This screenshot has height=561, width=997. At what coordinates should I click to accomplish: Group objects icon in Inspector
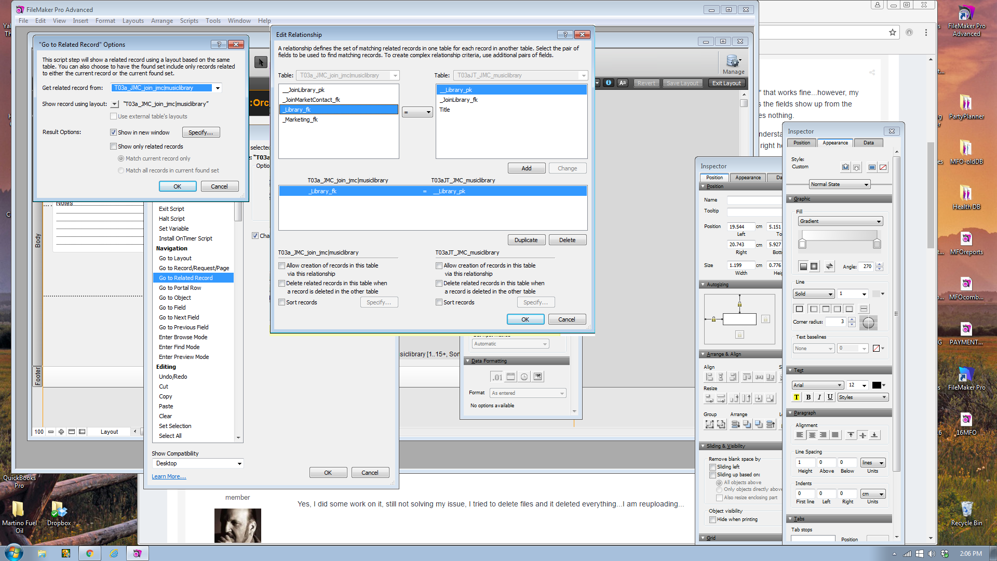pyautogui.click(x=709, y=424)
